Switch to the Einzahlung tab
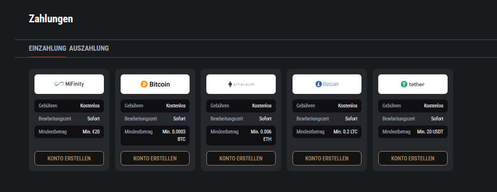The height and width of the screenshot is (192, 497). (48, 48)
